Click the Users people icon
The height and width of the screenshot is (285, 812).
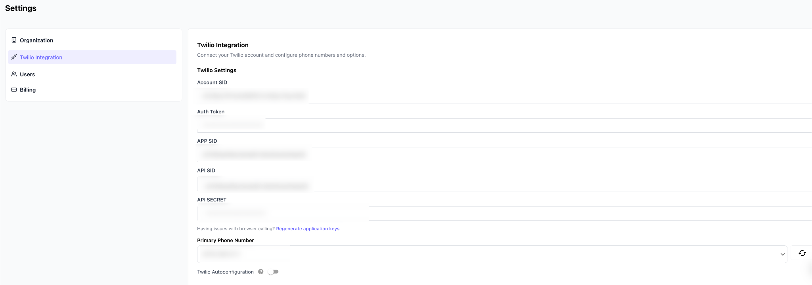[x=14, y=74]
